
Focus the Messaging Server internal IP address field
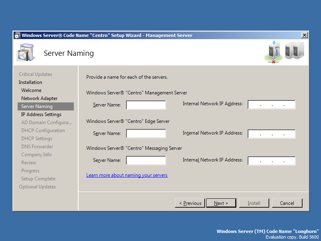272,161
